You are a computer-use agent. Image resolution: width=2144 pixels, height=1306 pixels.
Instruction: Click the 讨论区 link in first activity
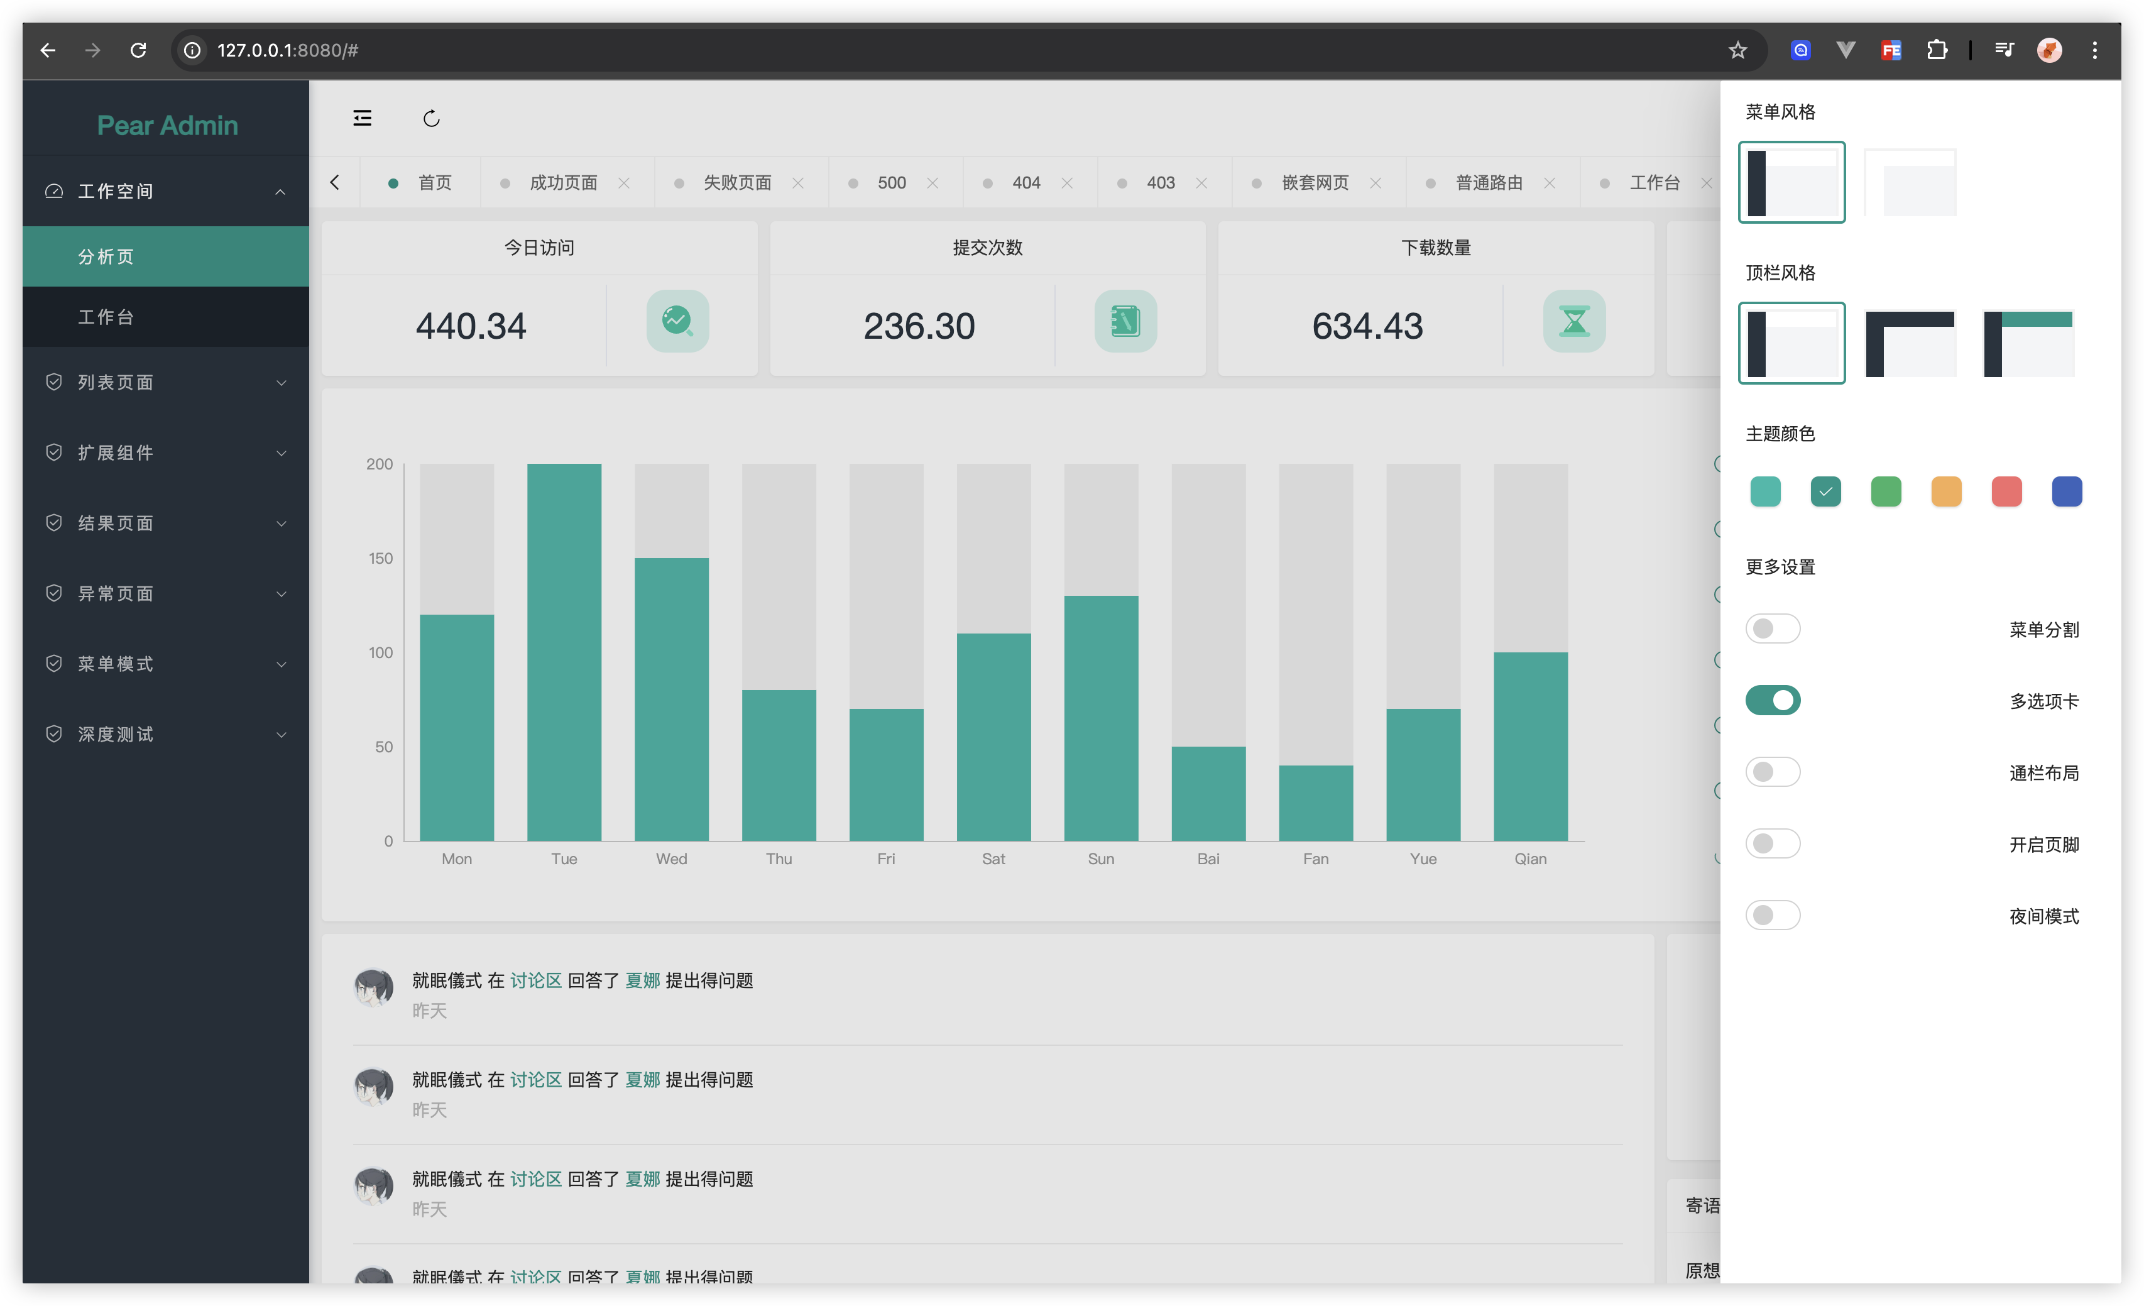coord(535,980)
